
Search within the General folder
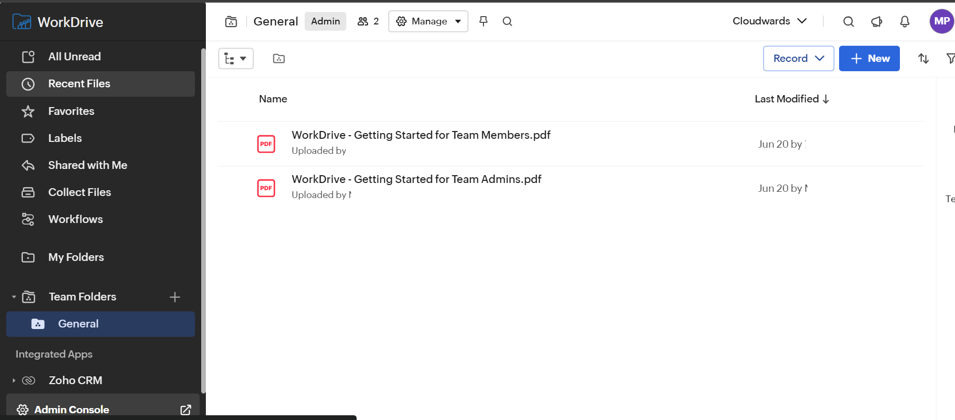coord(507,21)
